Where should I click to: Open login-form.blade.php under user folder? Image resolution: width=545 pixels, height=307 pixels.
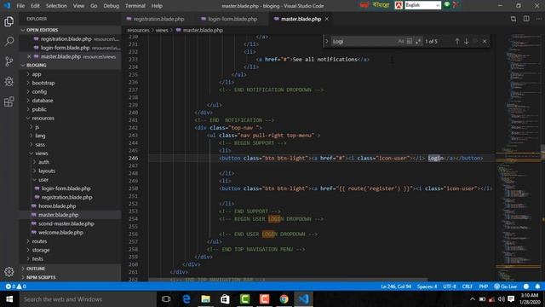pos(70,188)
